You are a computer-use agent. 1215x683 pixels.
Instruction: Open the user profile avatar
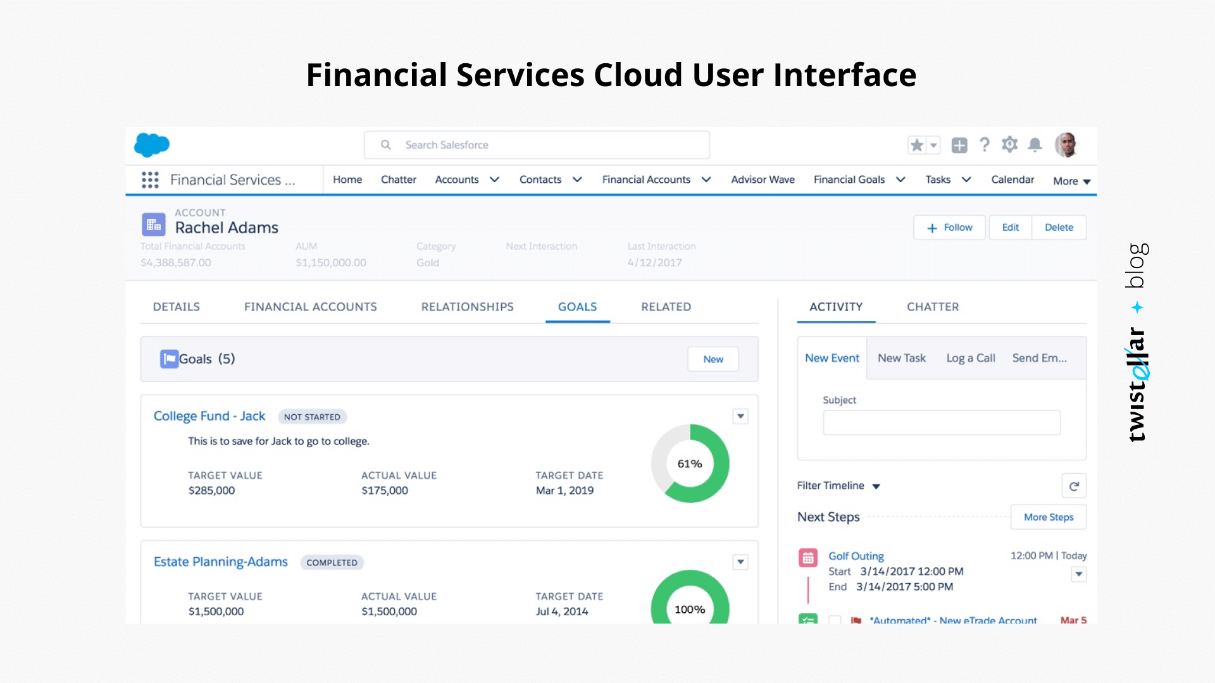1066,145
